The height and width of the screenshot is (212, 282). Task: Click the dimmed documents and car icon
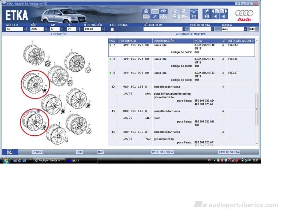point(185,17)
